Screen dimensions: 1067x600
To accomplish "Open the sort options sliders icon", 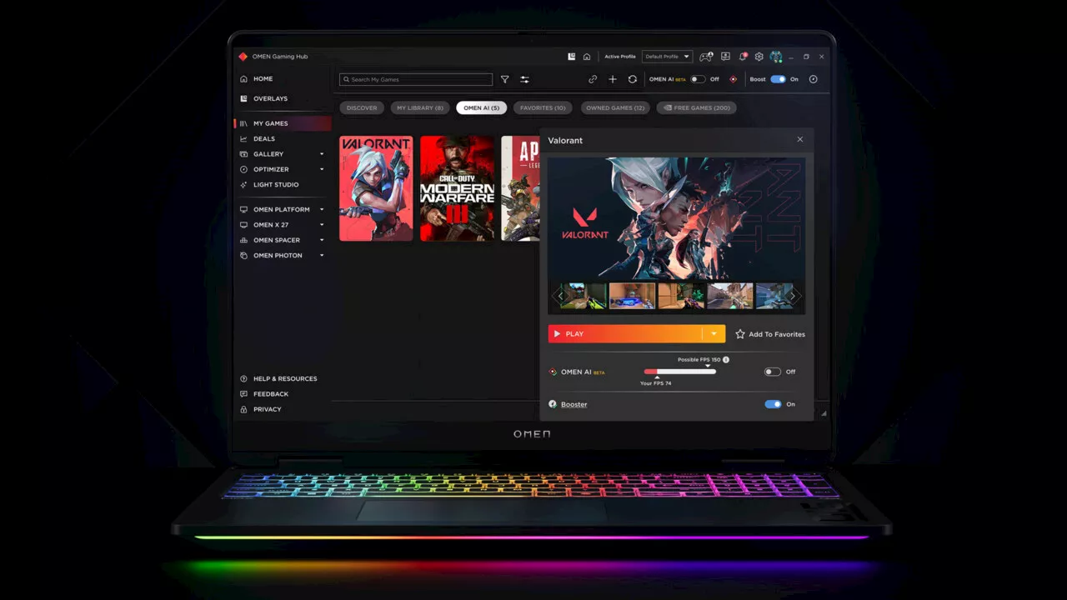I will click(x=524, y=79).
